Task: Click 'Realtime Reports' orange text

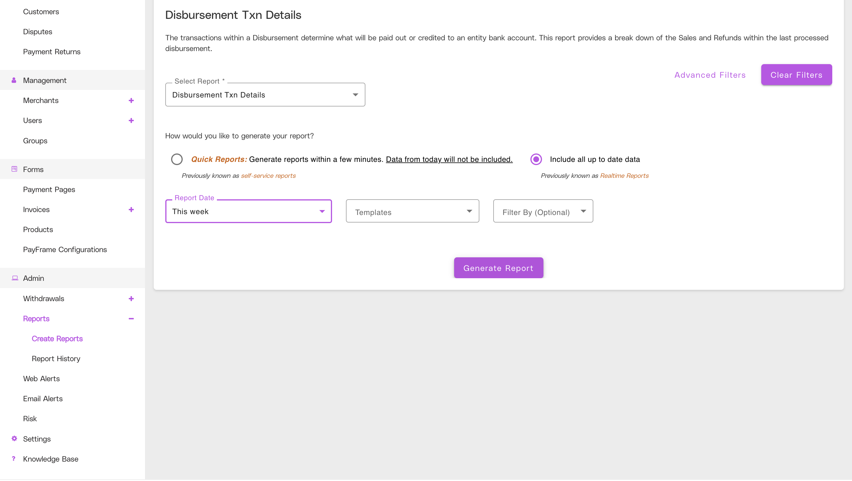Action: (x=624, y=176)
